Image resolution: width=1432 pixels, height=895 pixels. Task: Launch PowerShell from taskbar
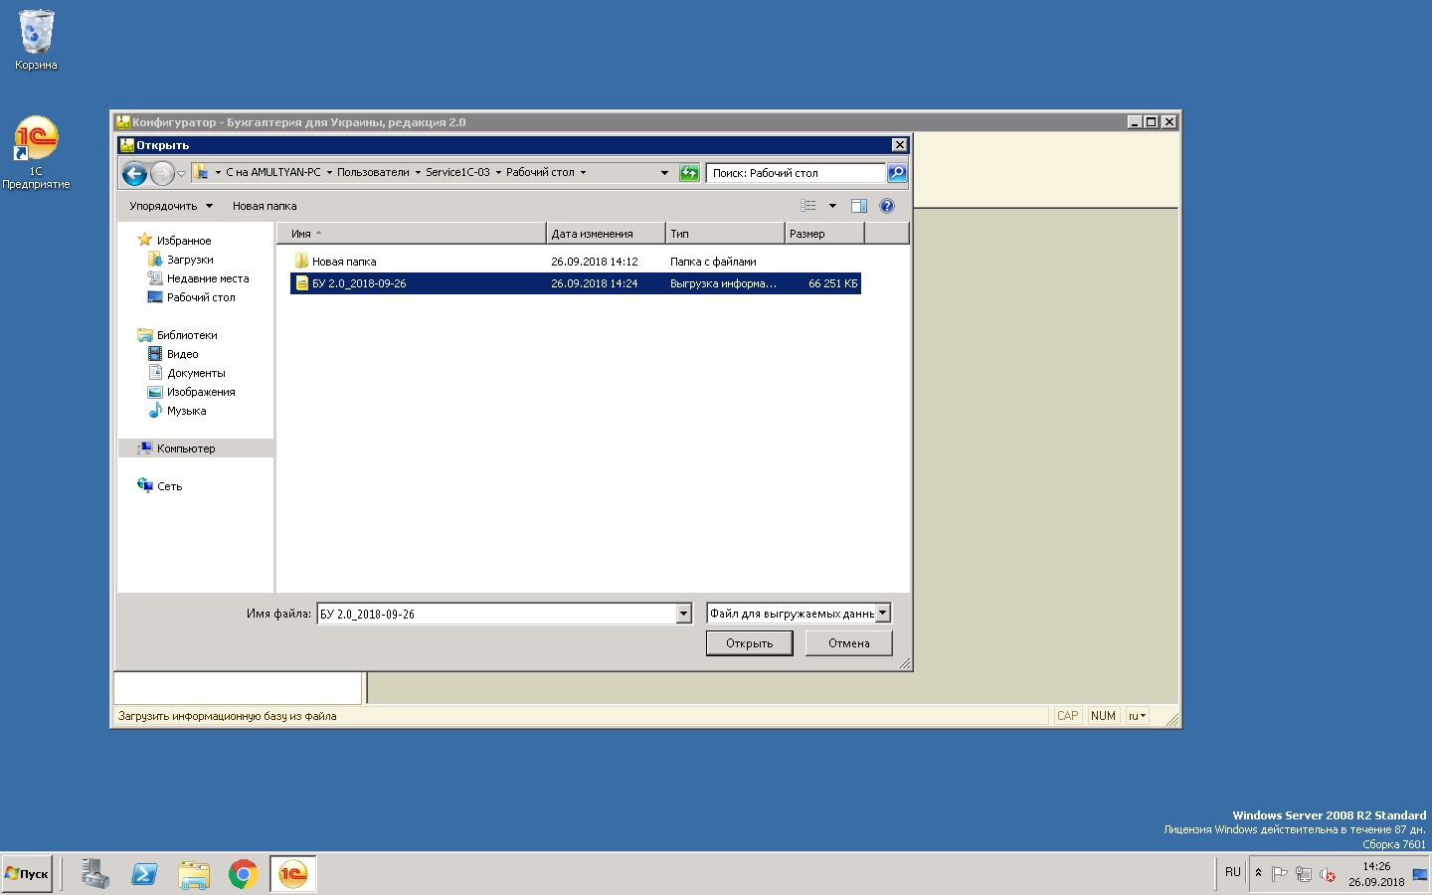coord(144,874)
